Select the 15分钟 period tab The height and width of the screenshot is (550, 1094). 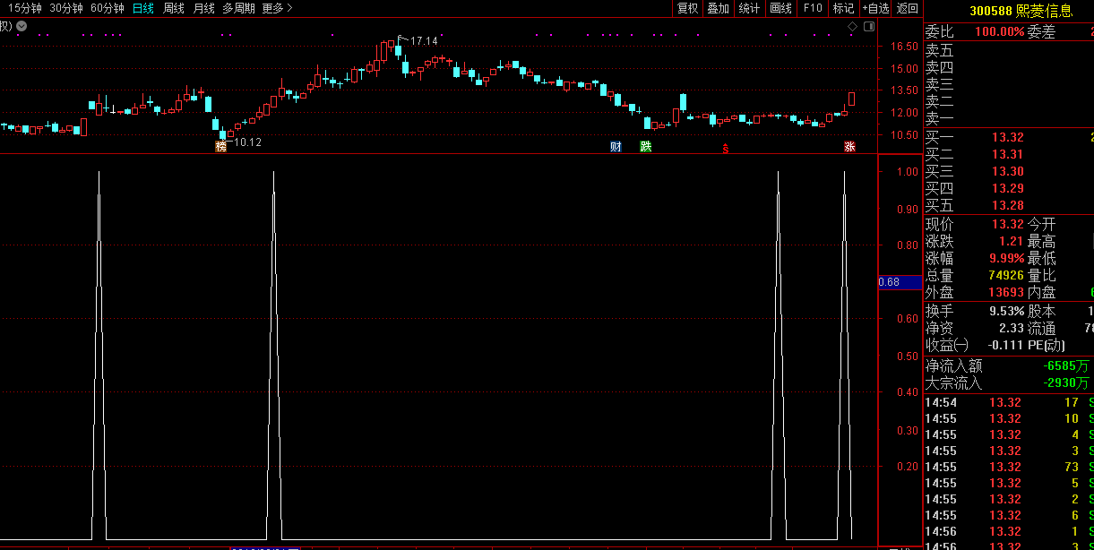(x=25, y=8)
